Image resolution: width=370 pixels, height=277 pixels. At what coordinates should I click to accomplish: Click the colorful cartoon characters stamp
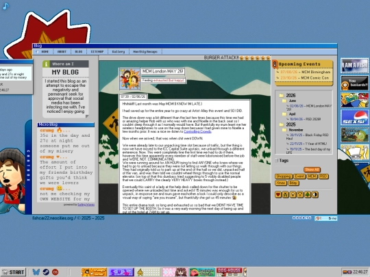(x=354, y=100)
